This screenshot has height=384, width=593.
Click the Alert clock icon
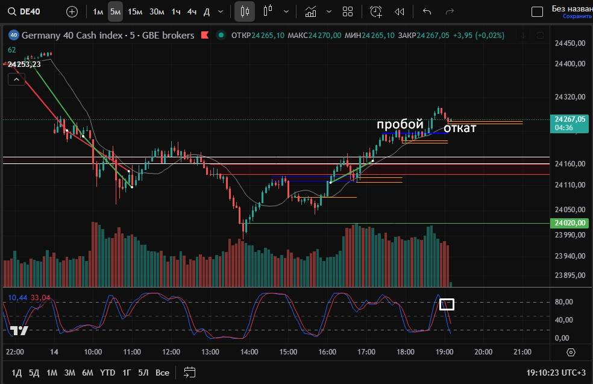376,11
